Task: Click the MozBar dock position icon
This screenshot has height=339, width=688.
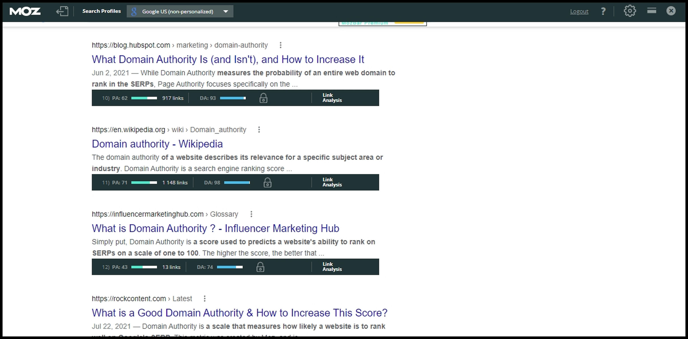Action: point(651,11)
